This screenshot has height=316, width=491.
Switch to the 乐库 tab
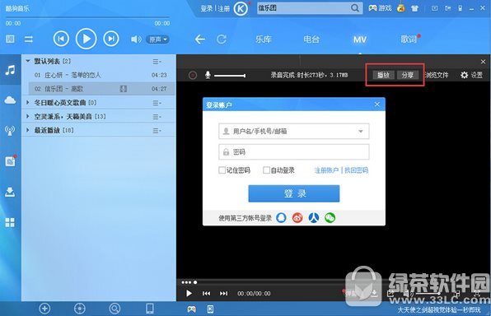click(x=264, y=39)
